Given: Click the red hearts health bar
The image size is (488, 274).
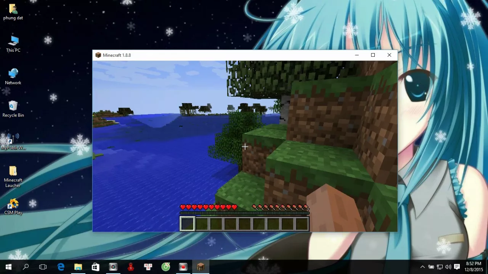Looking at the screenshot, I should click(x=209, y=207).
